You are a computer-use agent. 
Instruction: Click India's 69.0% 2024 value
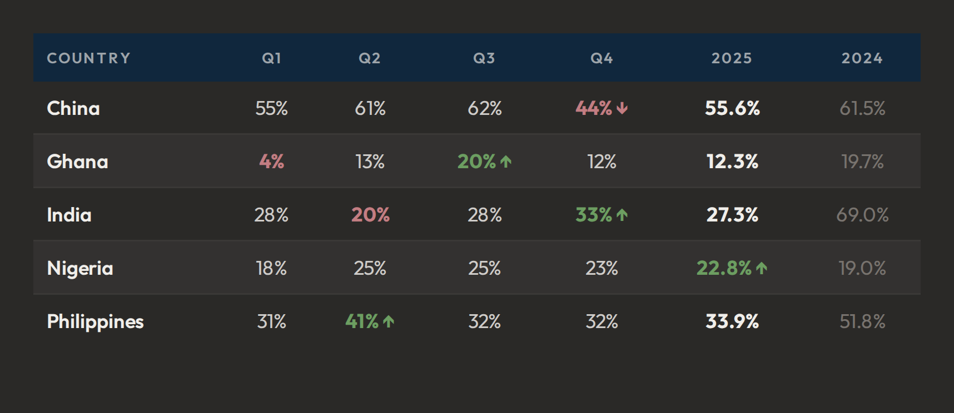(862, 215)
